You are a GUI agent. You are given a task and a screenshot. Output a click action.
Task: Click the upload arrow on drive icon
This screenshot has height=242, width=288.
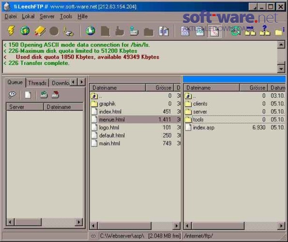click(134, 31)
